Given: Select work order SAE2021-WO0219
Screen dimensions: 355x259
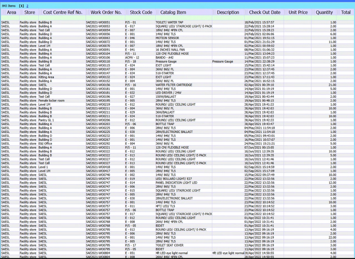Looking at the screenshot, I should click(x=98, y=104).
